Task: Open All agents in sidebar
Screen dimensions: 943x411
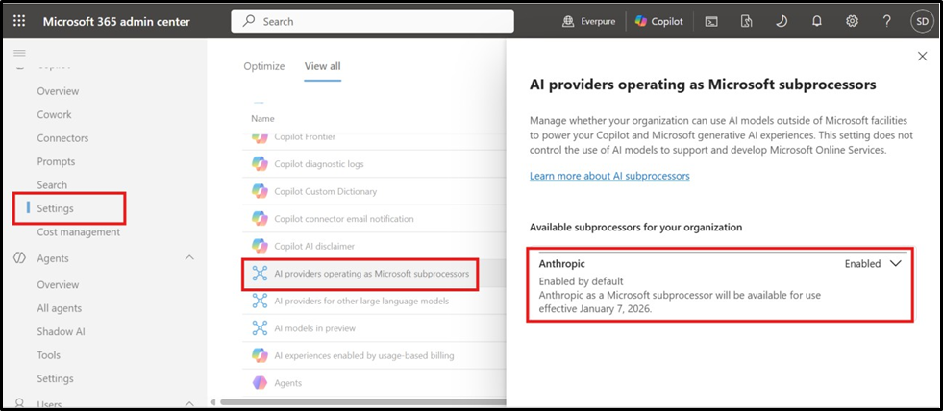Action: [x=59, y=308]
